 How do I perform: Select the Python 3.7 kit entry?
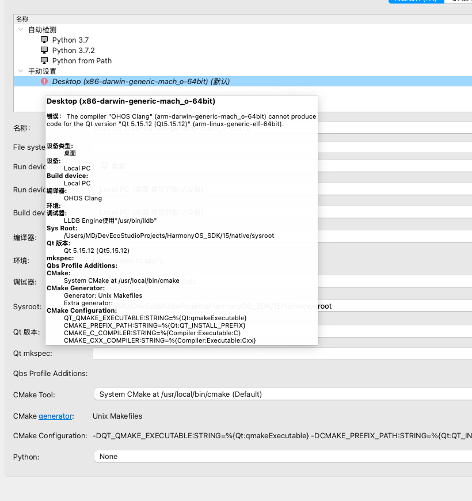[x=70, y=40]
